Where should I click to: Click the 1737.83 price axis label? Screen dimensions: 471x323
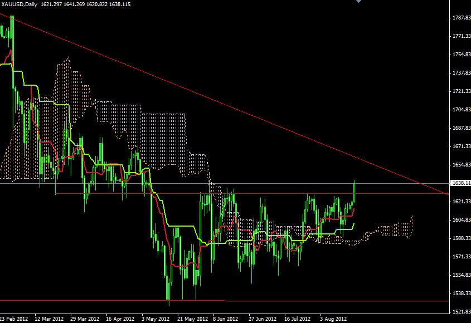click(x=462, y=72)
